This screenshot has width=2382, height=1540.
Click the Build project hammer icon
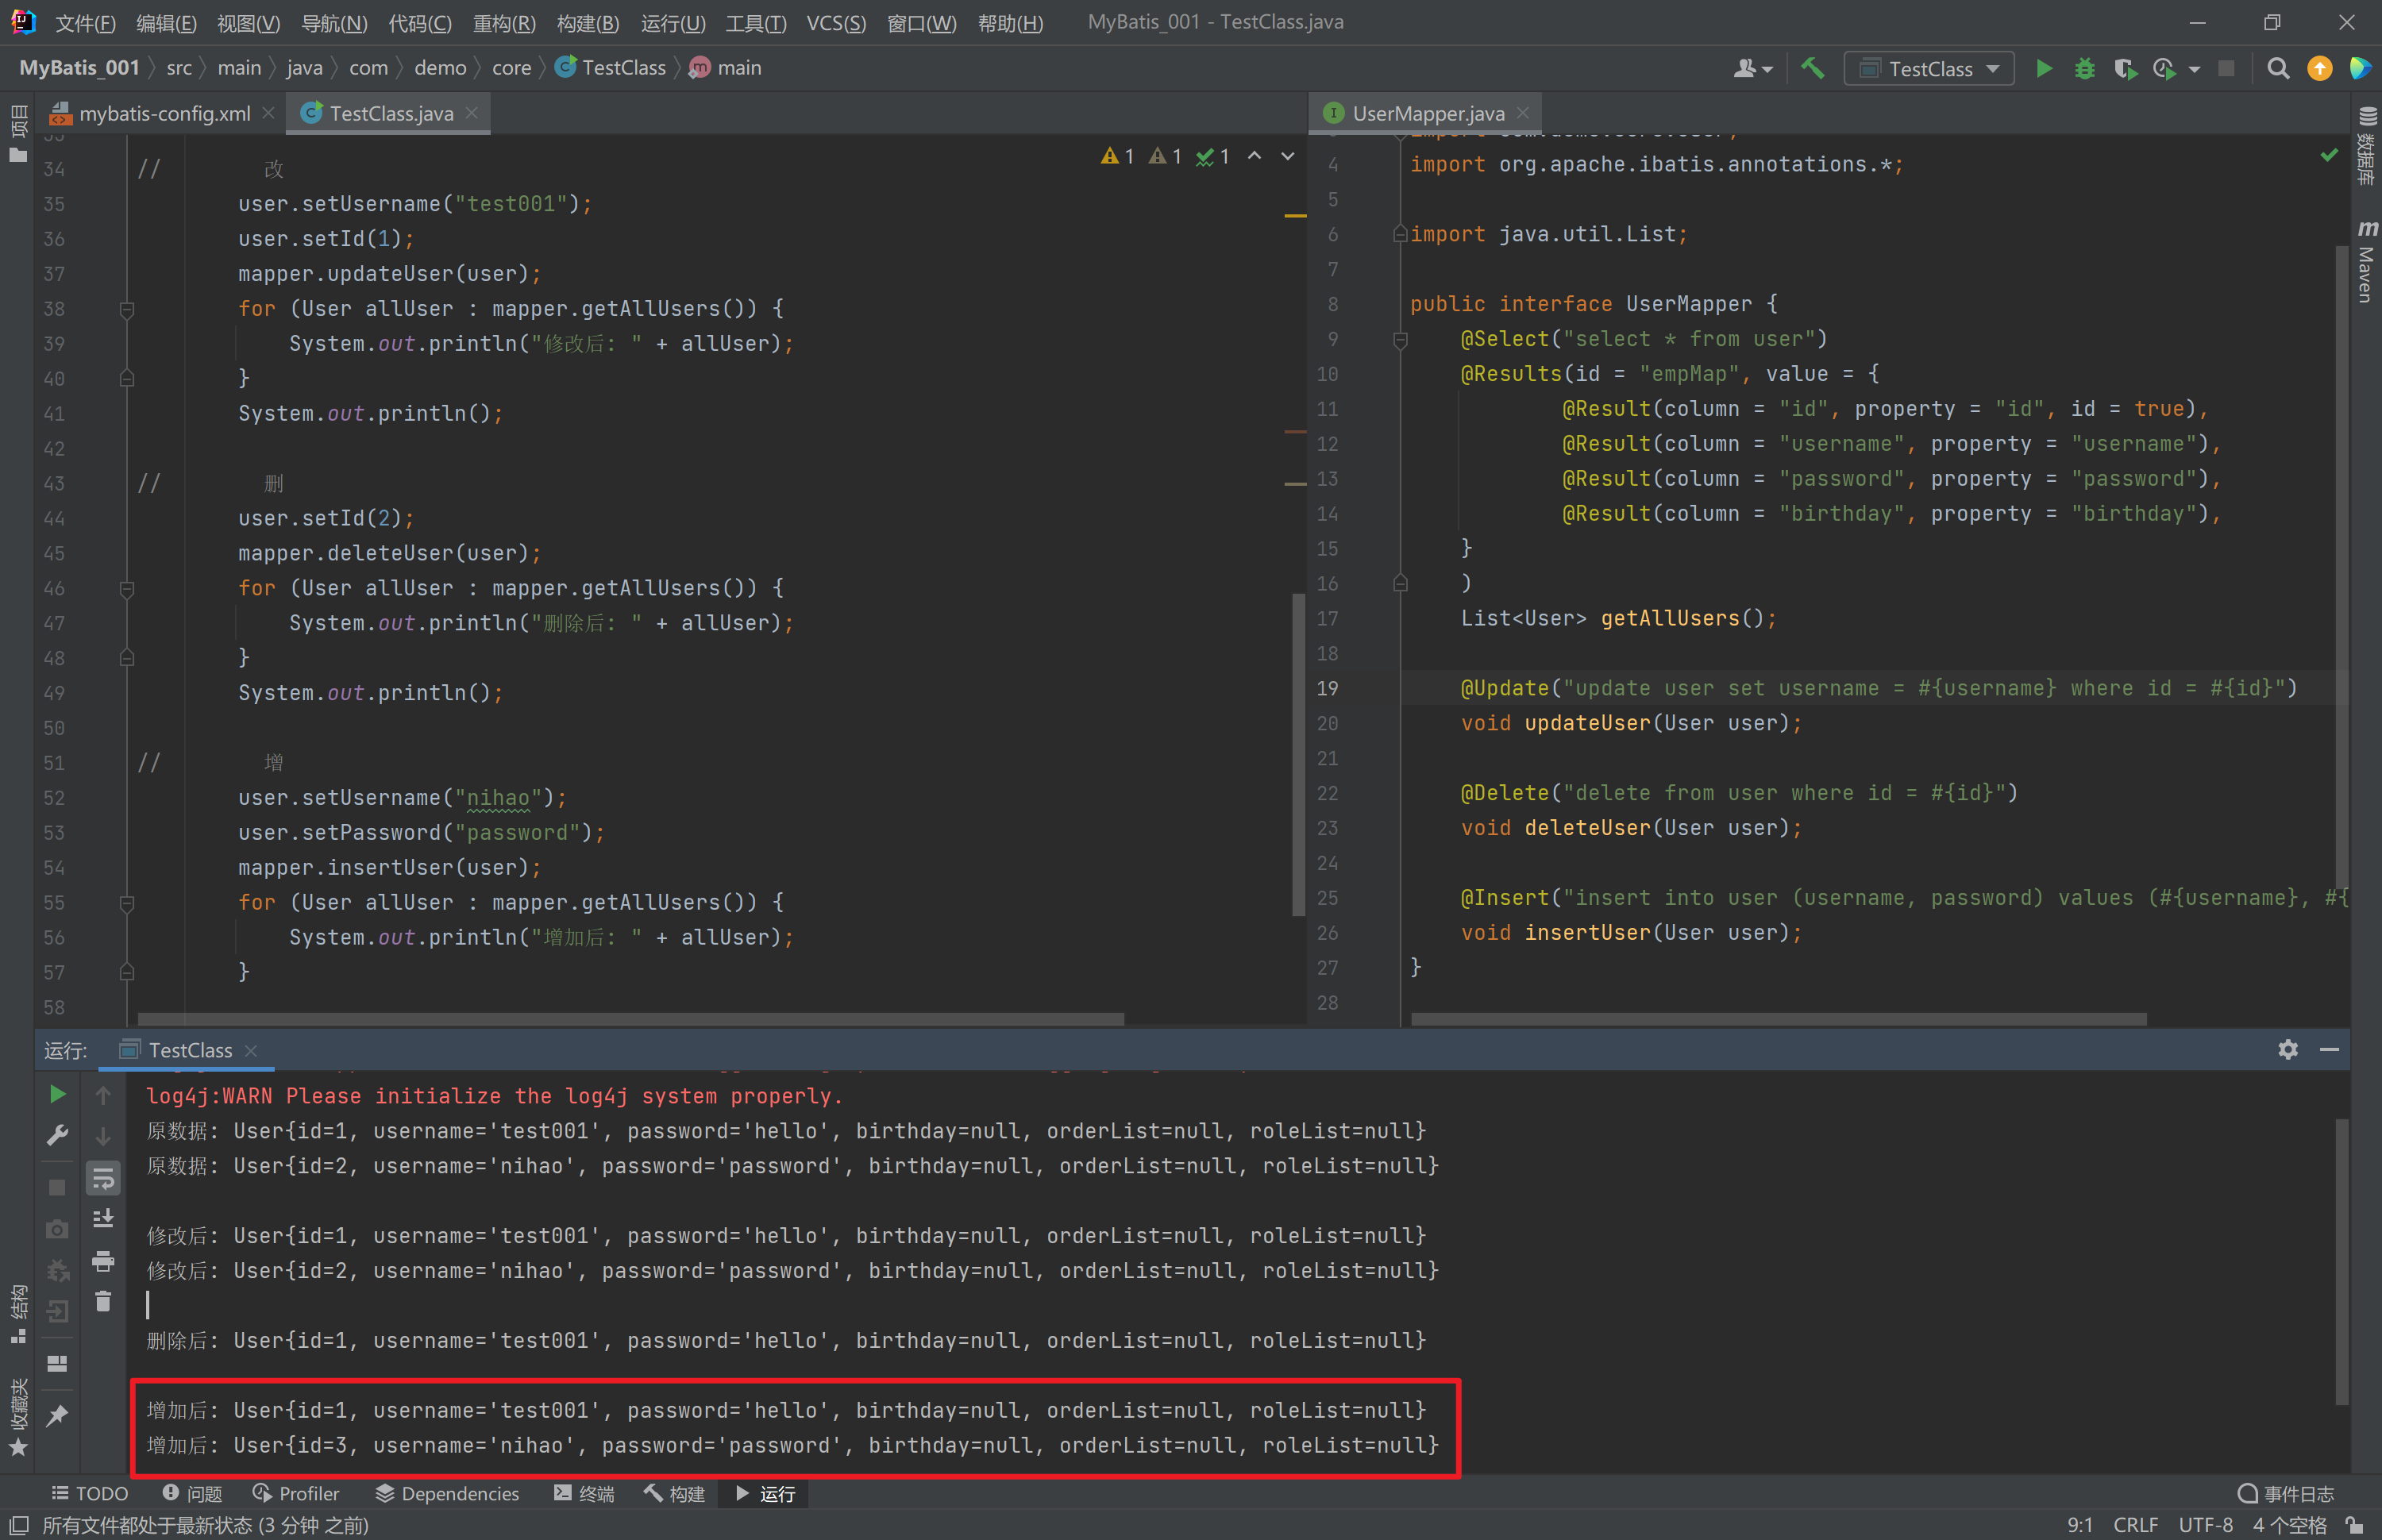pyautogui.click(x=1812, y=68)
